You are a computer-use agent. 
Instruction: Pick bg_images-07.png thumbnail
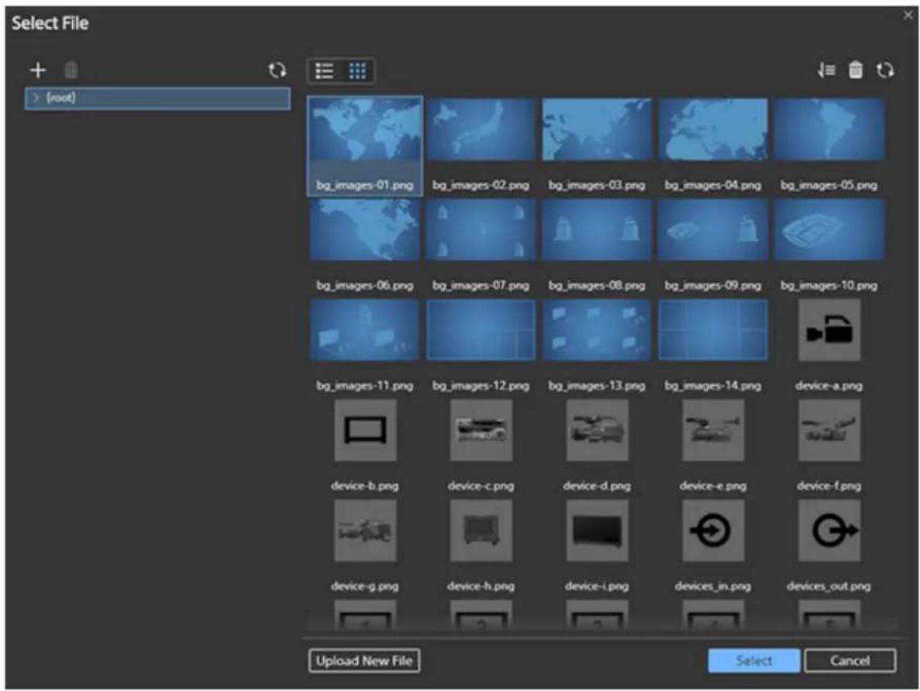click(x=481, y=229)
